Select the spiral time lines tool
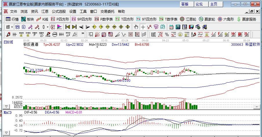 (41, 34)
